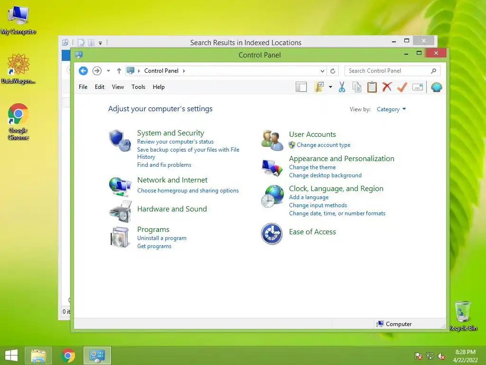Open the View by Category dropdown

[x=391, y=109]
